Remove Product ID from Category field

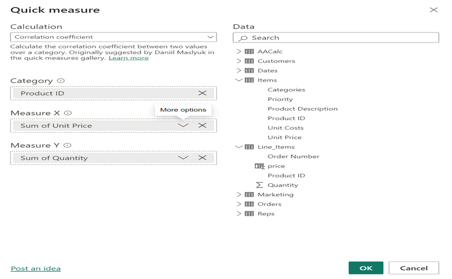[x=202, y=93]
